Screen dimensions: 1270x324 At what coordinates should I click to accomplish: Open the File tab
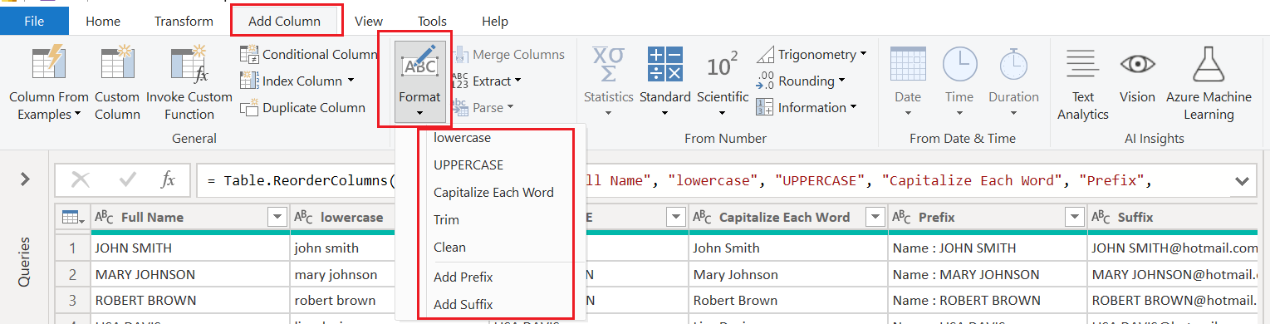pos(34,22)
